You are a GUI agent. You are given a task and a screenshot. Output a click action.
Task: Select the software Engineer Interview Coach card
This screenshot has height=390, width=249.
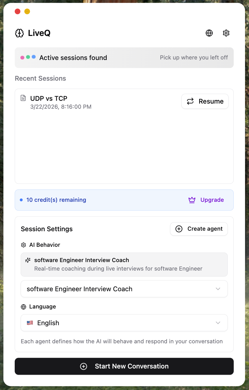click(x=124, y=264)
